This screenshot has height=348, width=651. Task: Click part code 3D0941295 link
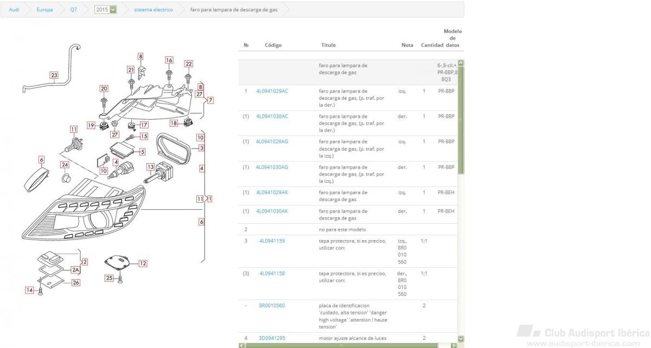[x=272, y=338]
